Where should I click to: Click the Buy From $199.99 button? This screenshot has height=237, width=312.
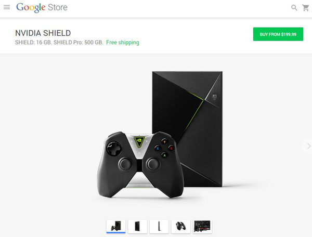coord(278,34)
